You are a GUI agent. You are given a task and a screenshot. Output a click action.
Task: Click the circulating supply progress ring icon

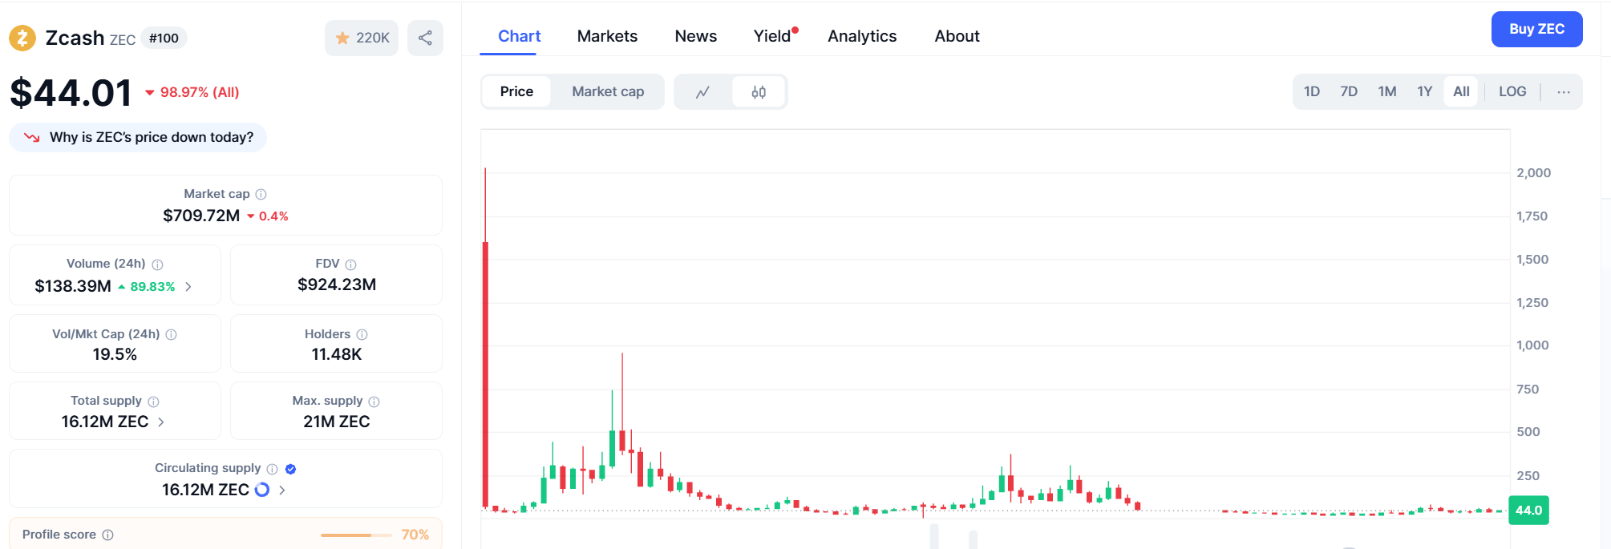(x=262, y=490)
